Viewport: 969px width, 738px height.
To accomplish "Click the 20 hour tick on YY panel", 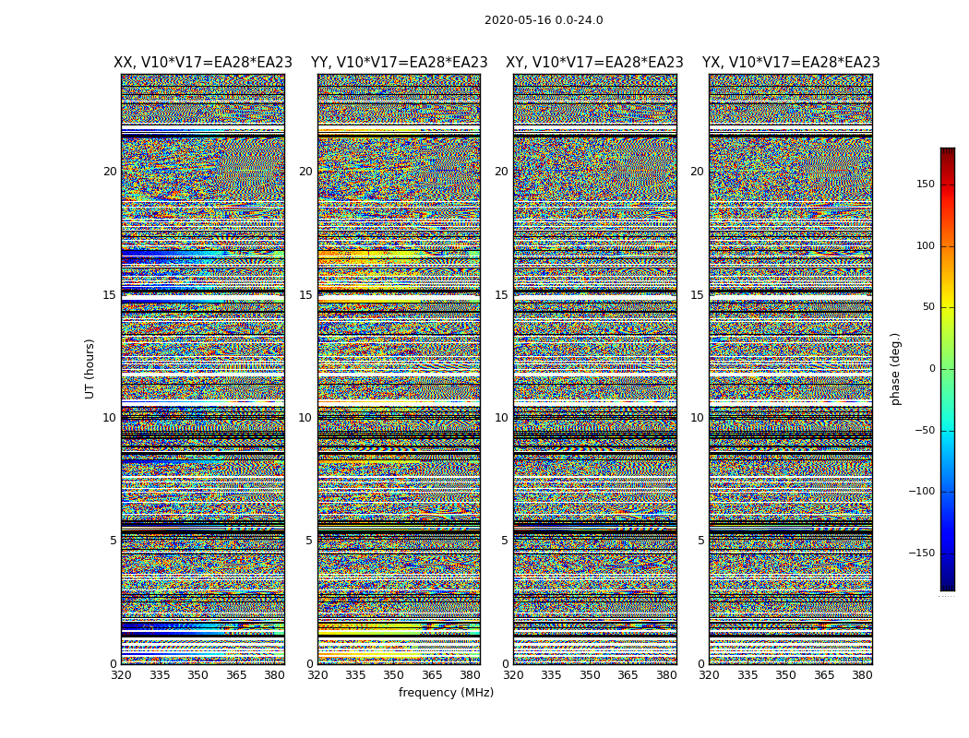I will [305, 172].
